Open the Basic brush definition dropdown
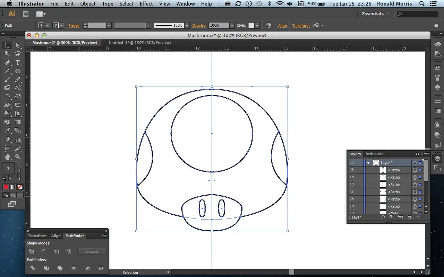Screen dimensions: 444x277 187,25
